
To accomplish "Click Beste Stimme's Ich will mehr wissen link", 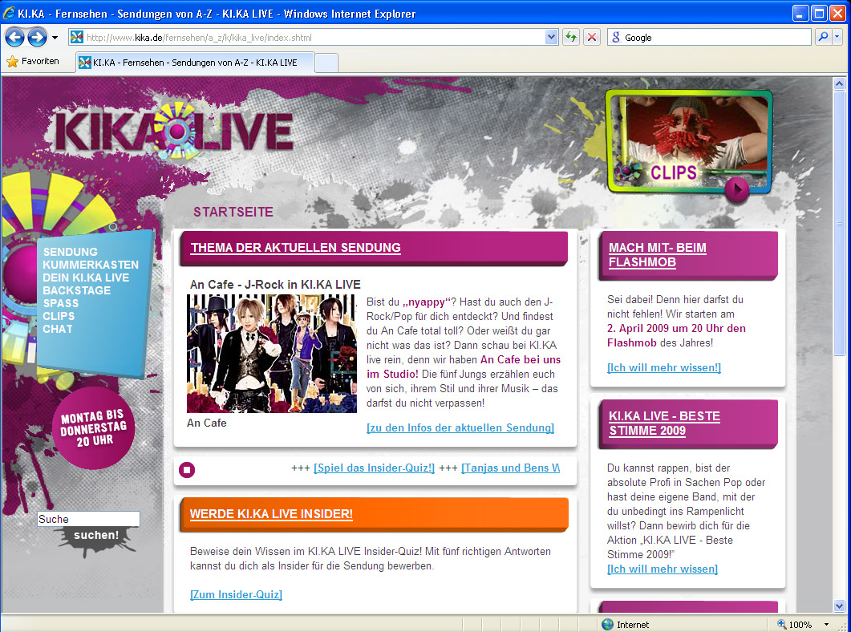I will (x=663, y=569).
